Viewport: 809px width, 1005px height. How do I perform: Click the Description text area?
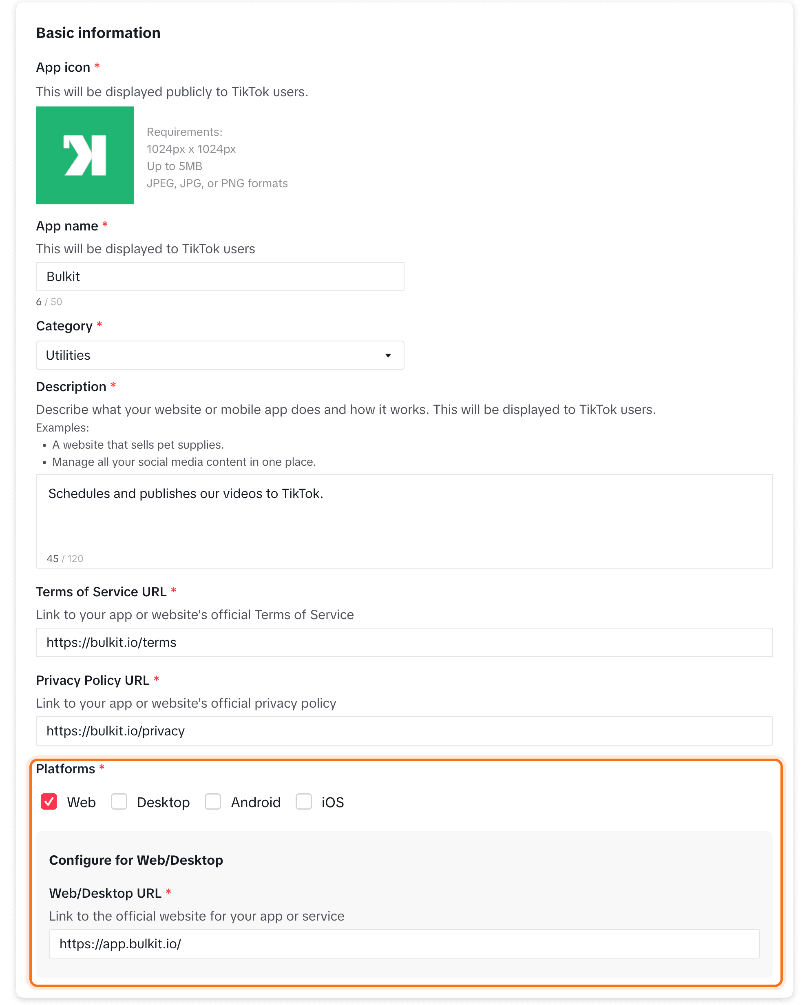point(404,521)
